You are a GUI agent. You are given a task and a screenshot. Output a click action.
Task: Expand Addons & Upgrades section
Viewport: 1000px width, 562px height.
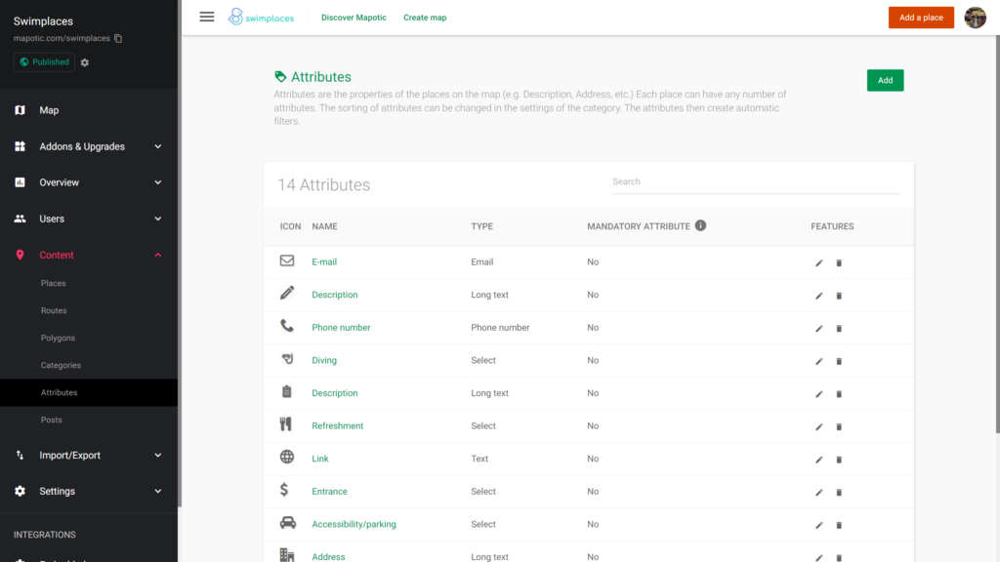[x=89, y=146]
